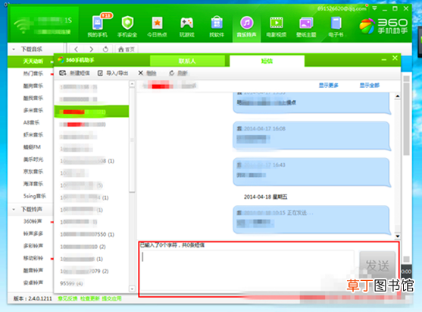Click the 刷新 refresh button in SMS toolbar
The image size is (422, 312).
pos(179,73)
